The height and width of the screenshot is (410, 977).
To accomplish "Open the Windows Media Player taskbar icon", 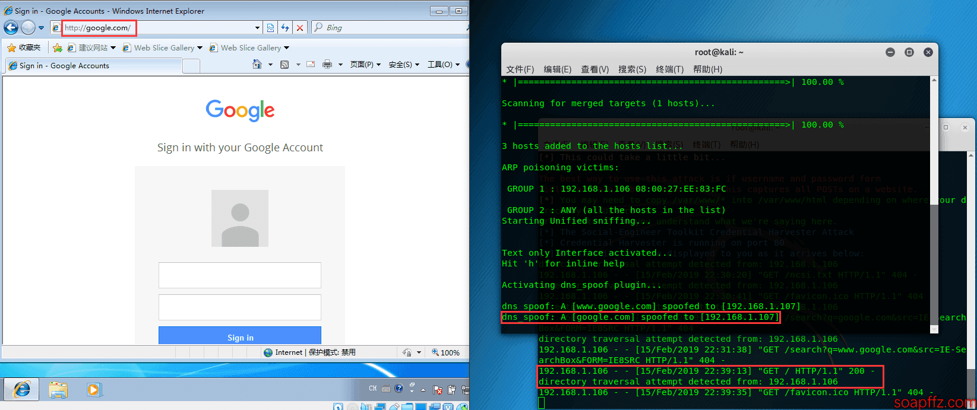I will [x=93, y=390].
